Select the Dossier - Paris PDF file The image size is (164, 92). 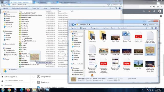coord(138,37)
